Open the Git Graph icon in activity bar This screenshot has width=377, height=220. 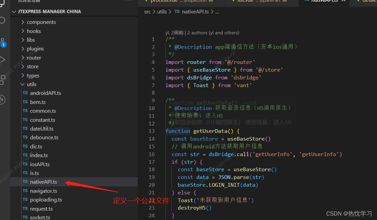point(2,100)
